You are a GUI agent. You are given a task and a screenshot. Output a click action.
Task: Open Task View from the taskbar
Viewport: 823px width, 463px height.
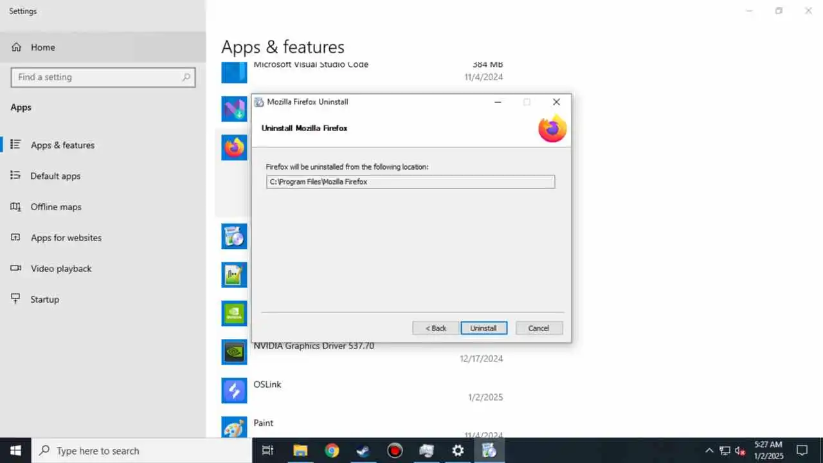pos(268,451)
